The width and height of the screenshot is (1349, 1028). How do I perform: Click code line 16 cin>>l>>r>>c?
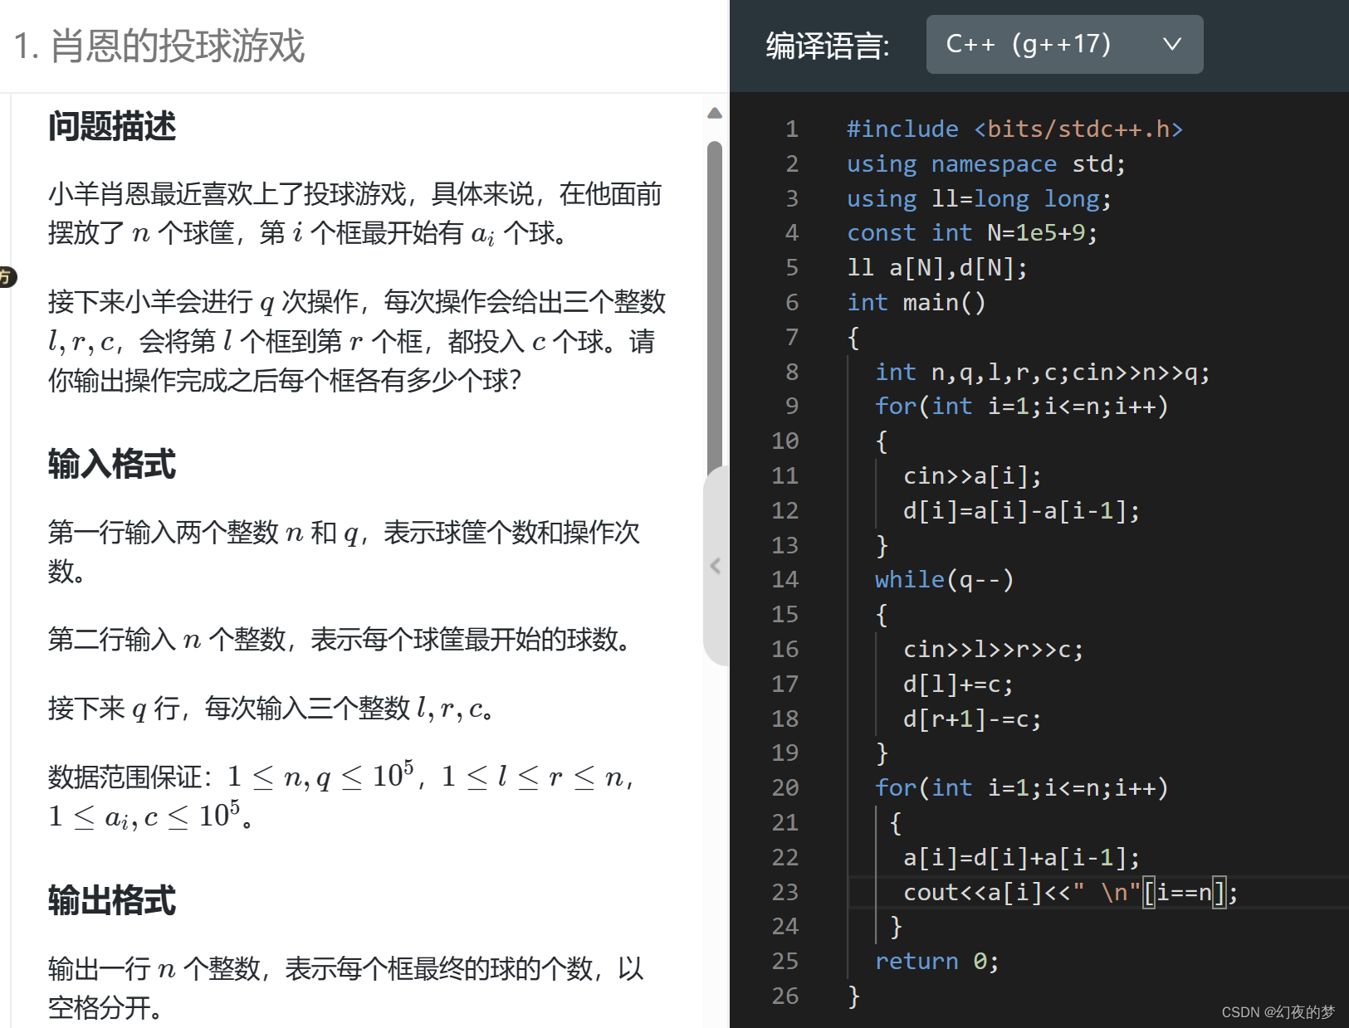click(993, 650)
